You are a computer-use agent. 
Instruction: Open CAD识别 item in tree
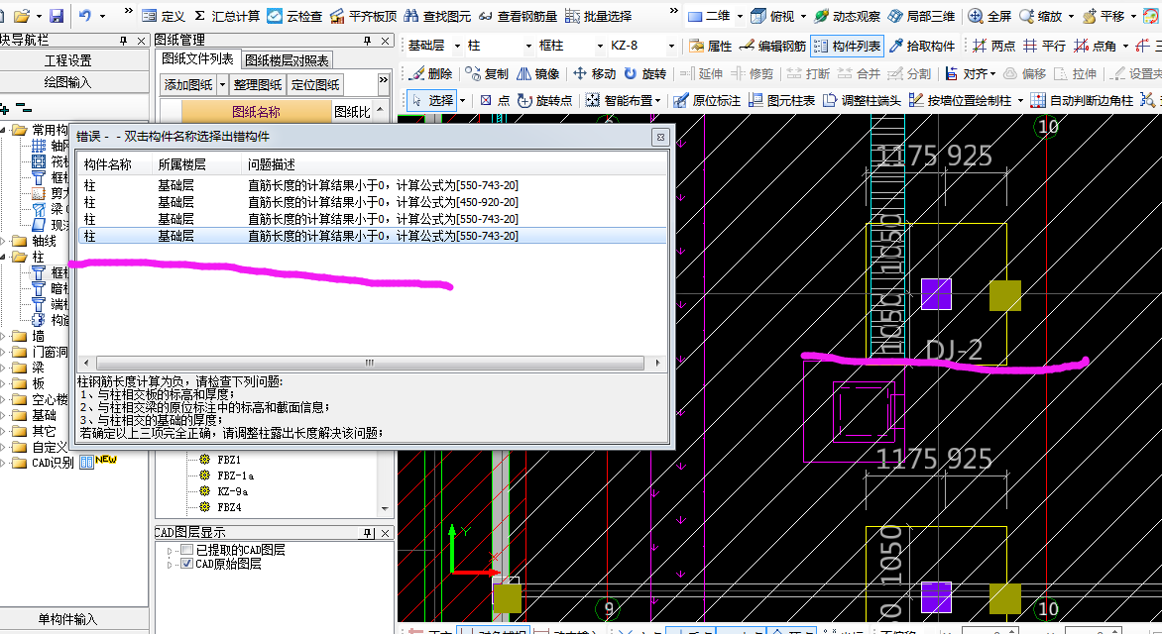53,463
